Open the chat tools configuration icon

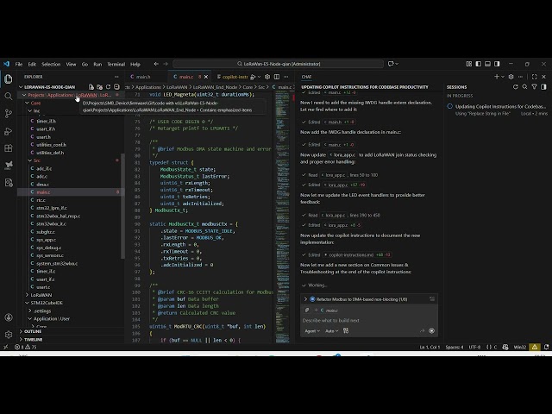coord(346,331)
